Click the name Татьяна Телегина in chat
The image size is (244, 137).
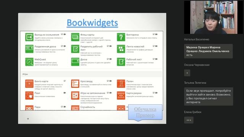click(195, 83)
